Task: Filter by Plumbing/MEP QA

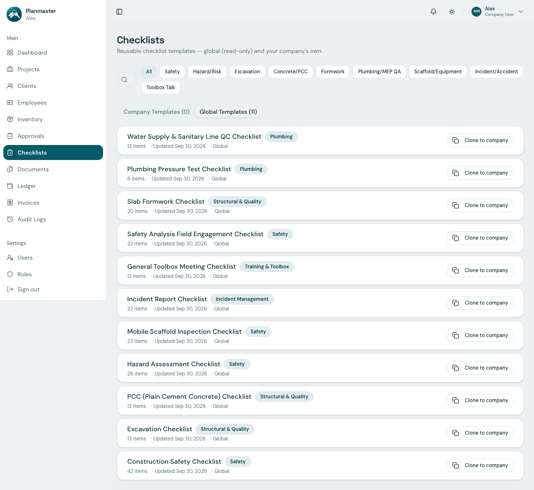Action: [x=379, y=72]
